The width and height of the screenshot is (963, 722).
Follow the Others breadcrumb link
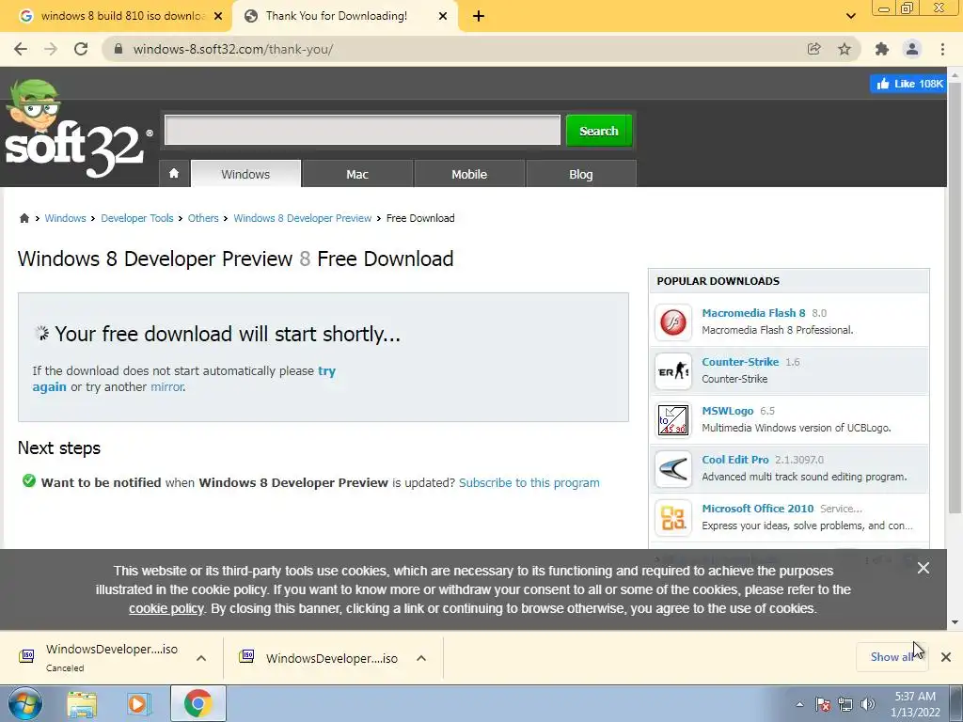[203, 218]
